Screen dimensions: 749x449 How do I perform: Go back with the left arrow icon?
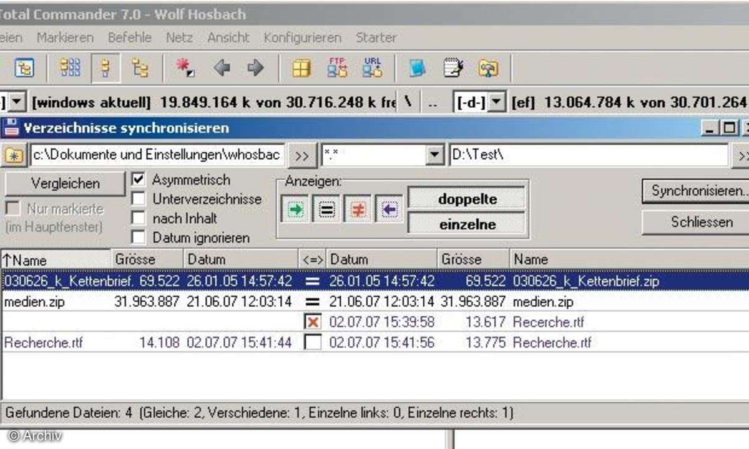[222, 68]
